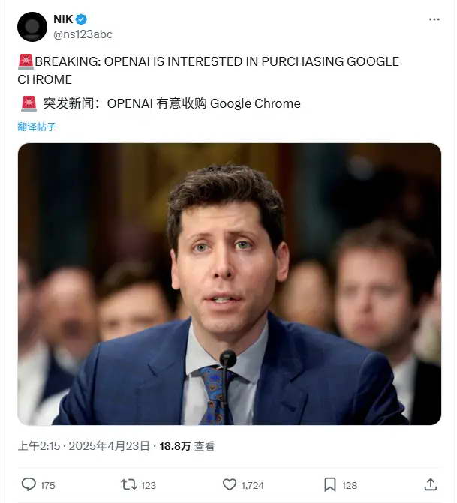
Task: Click the blue verified badge next to NIK
Action: [81, 19]
